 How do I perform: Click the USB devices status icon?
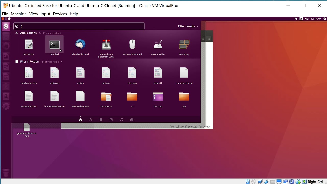266,182
